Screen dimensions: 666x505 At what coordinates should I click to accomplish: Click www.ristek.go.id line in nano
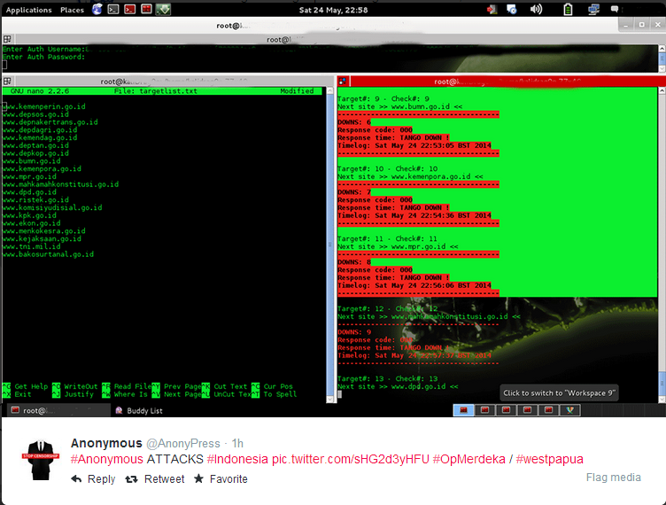[x=35, y=200]
